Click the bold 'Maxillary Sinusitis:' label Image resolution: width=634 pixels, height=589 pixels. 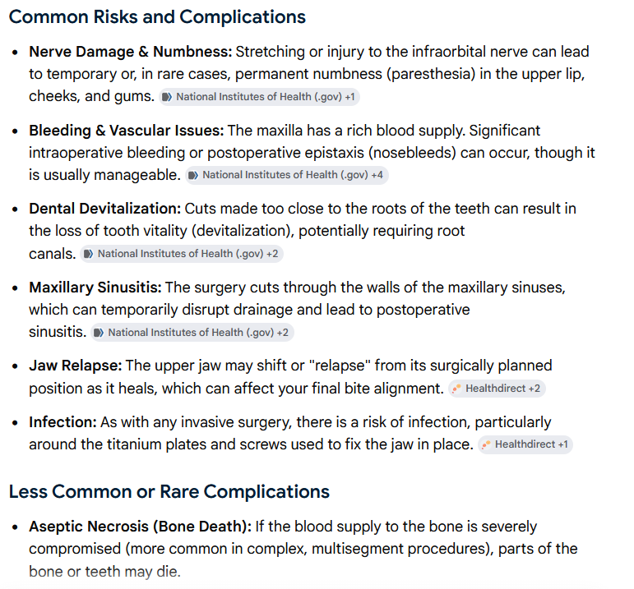pos(95,288)
